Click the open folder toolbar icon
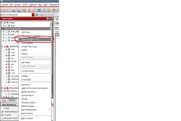 pos(9,10)
